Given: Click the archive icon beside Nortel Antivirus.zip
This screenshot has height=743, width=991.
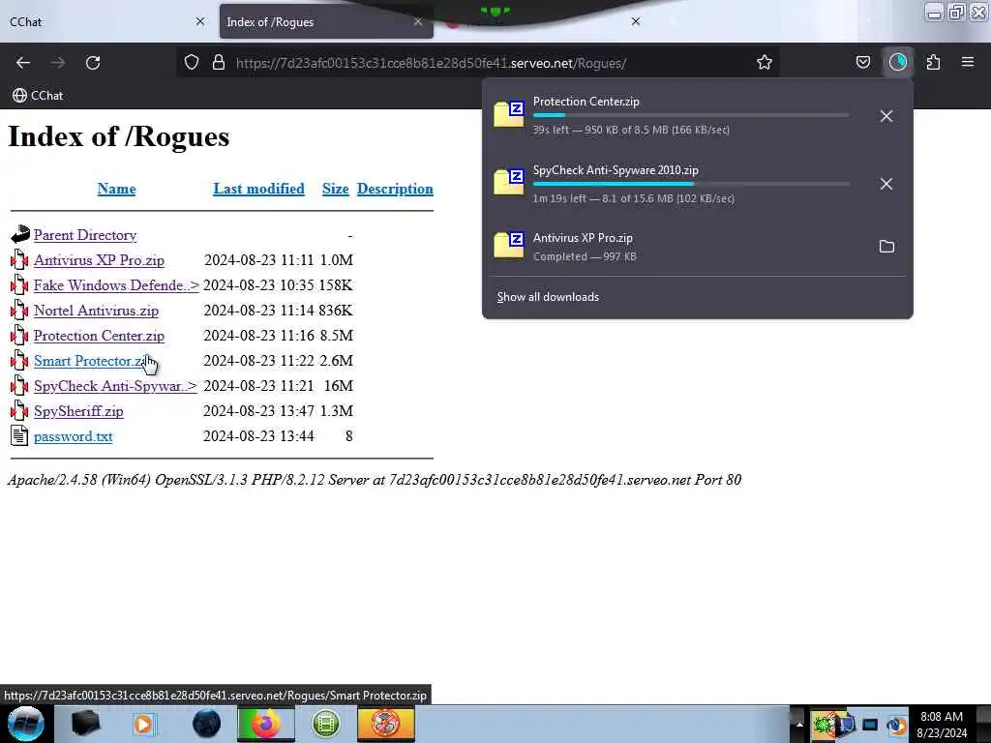Looking at the screenshot, I should click(19, 311).
